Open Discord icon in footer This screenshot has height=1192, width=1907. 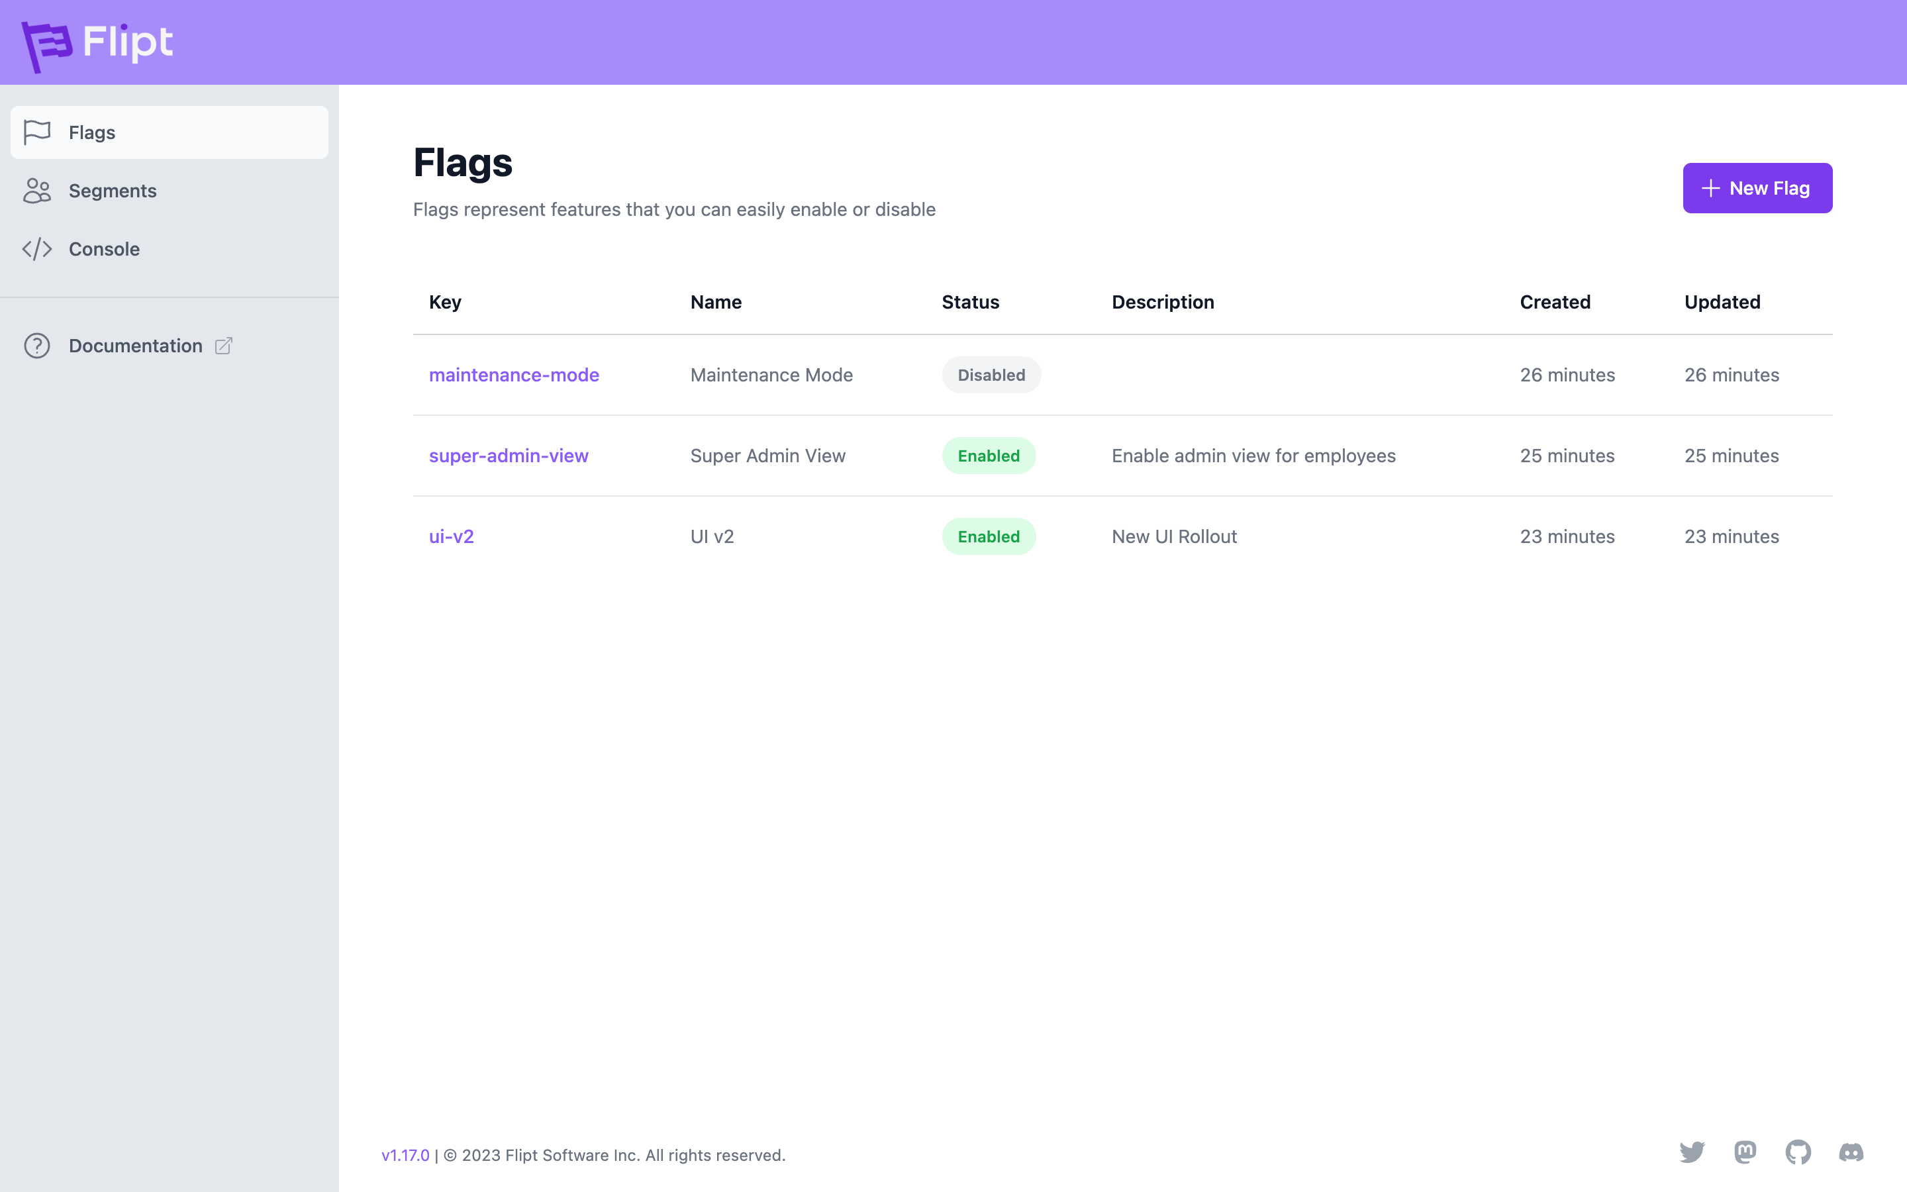[x=1851, y=1152]
